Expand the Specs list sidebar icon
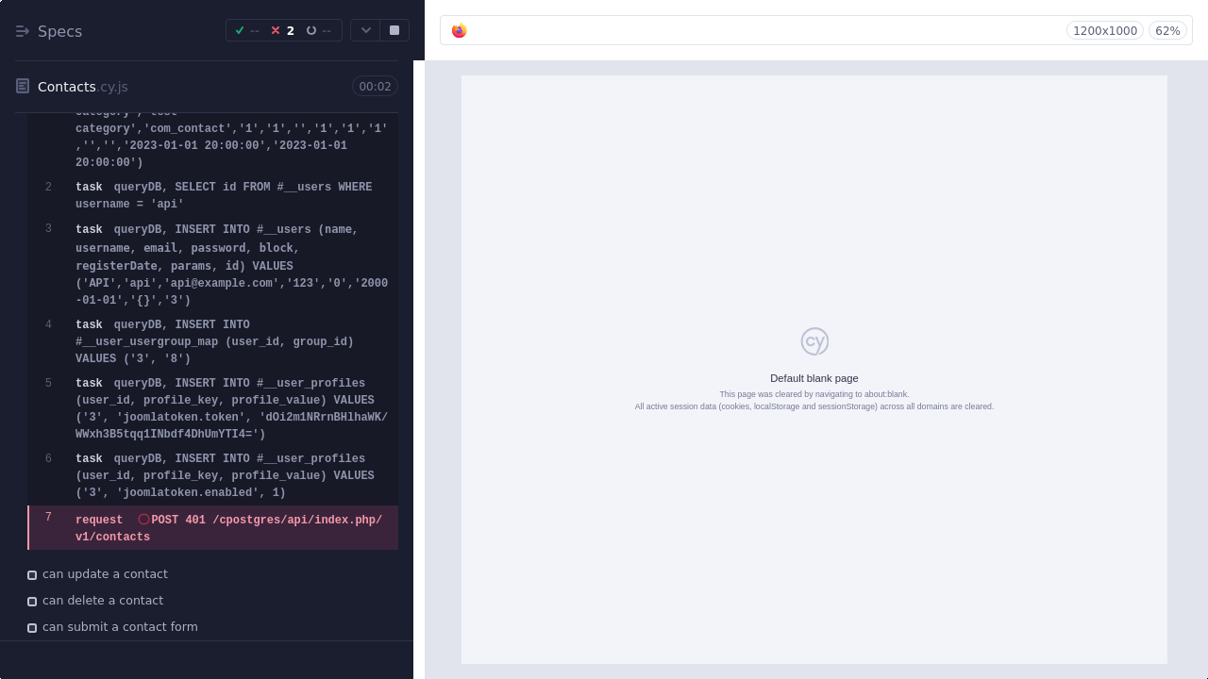This screenshot has width=1208, height=679. tap(23, 31)
